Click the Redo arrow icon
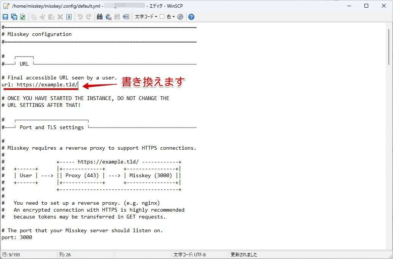The height and width of the screenshot is (259, 393). [89, 17]
